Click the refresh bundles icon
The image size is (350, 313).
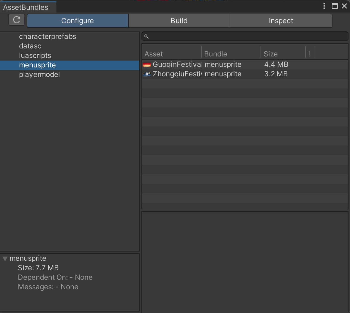[17, 20]
